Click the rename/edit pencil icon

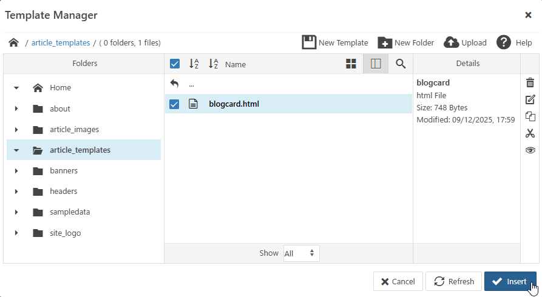[x=530, y=99]
